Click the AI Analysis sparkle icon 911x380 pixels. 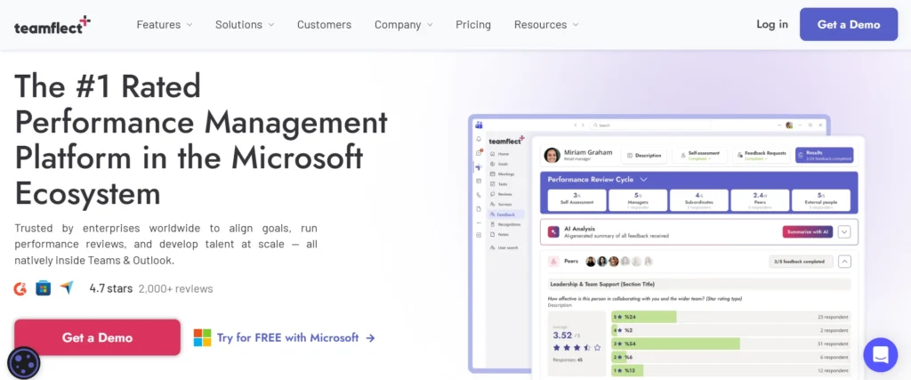point(554,232)
